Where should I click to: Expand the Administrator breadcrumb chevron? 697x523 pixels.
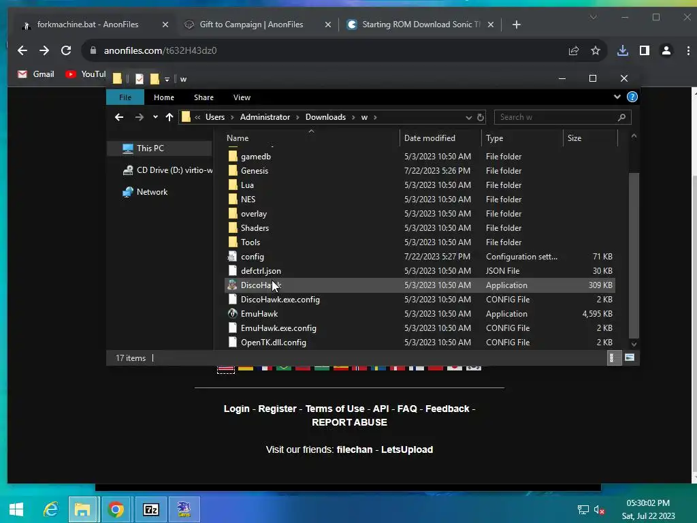[298, 117]
